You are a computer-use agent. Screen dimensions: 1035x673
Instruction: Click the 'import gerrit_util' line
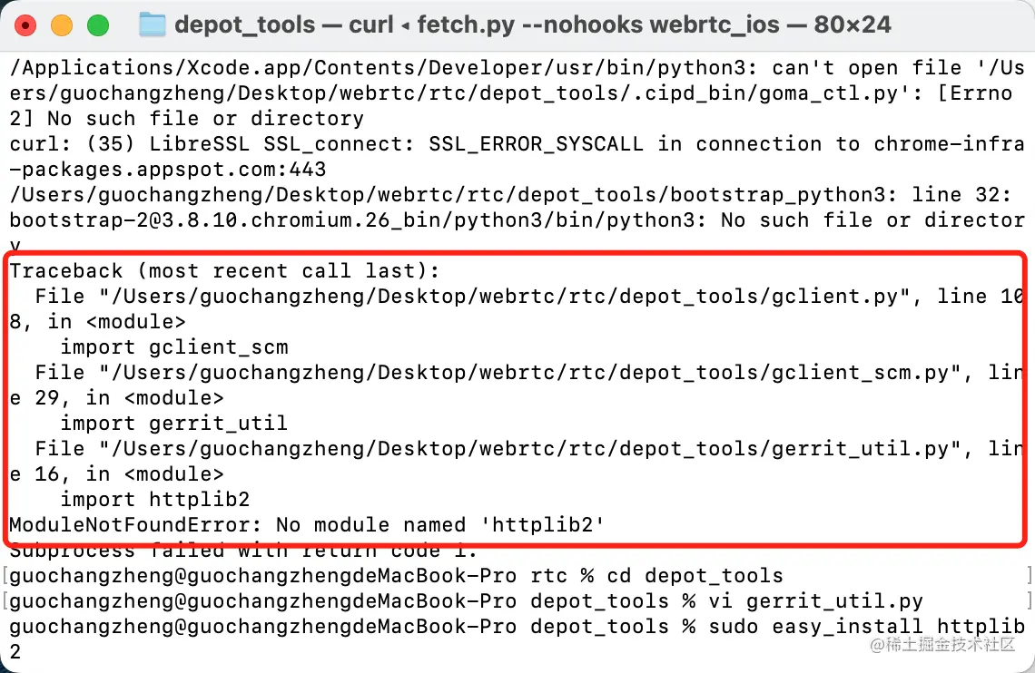pos(174,424)
